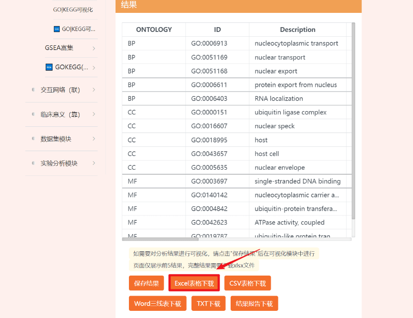Expand the GSEA富集 submenu chevron
The width and height of the screenshot is (413, 318).
[x=94, y=48]
